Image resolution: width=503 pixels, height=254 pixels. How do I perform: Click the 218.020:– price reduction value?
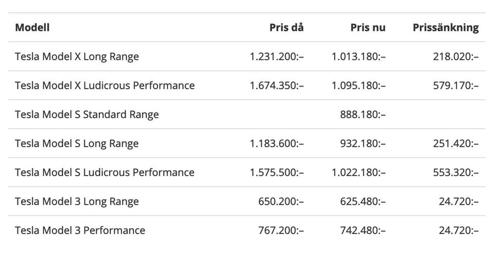pyautogui.click(x=456, y=56)
